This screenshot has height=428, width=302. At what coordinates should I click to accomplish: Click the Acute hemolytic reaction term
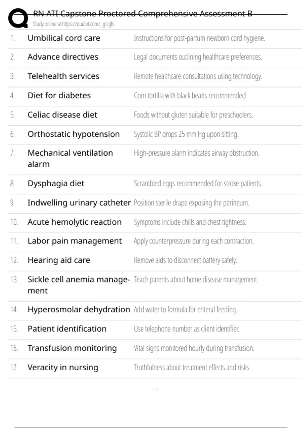(x=74, y=222)
